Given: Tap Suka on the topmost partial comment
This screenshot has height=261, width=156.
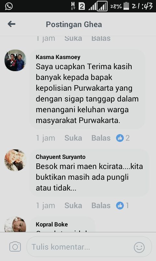Looking at the screenshot, I should (x=73, y=38).
